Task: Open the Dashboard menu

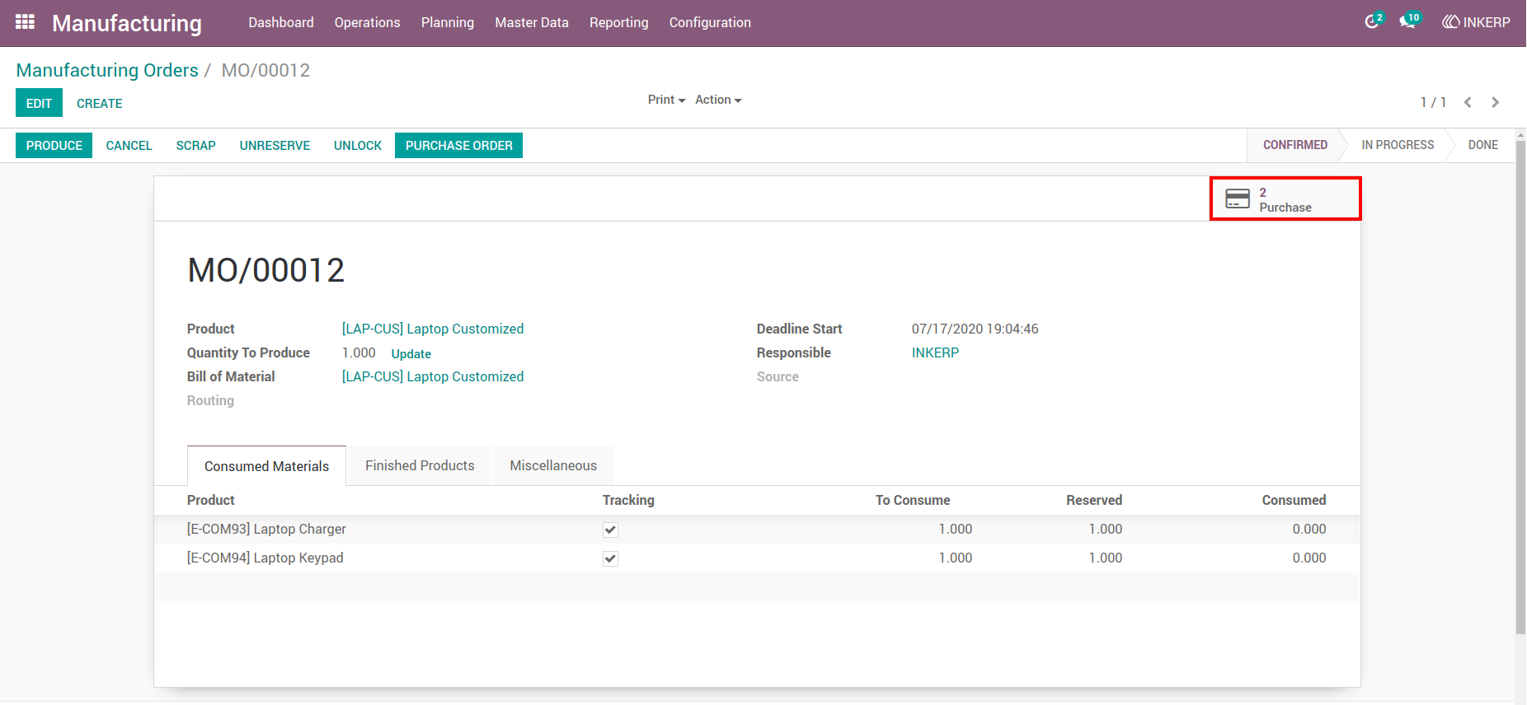Action: pos(281,22)
